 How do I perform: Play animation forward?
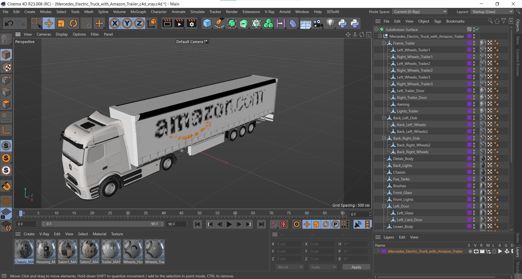[x=229, y=224]
